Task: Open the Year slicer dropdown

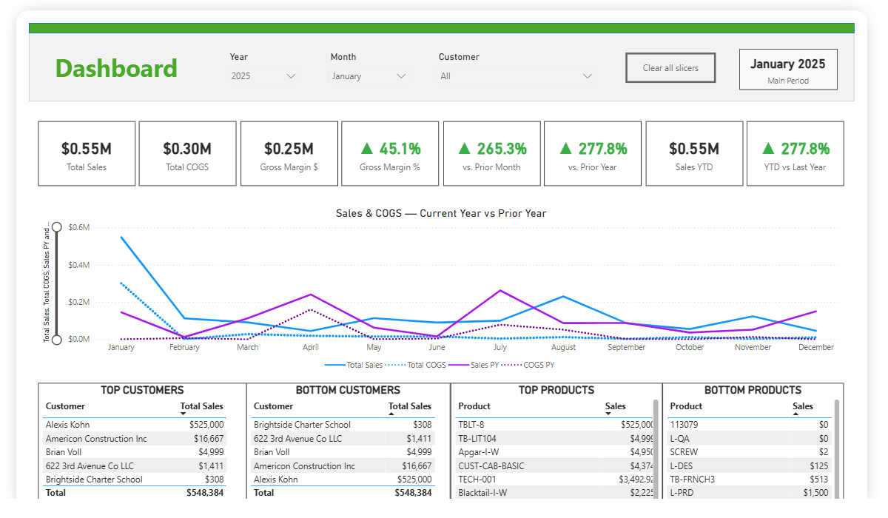Action: 263,75
